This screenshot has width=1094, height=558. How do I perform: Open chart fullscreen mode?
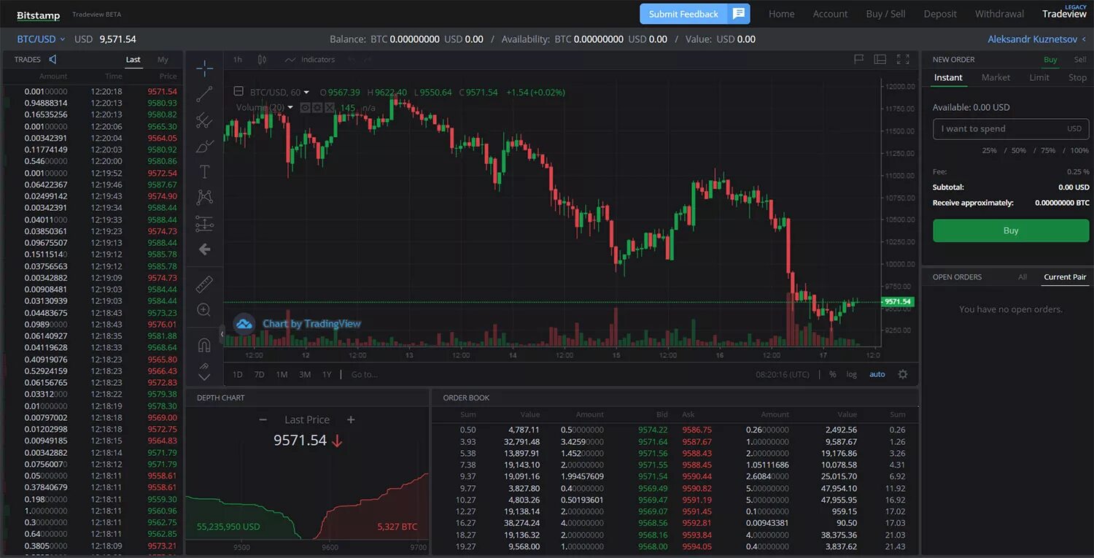pos(904,59)
